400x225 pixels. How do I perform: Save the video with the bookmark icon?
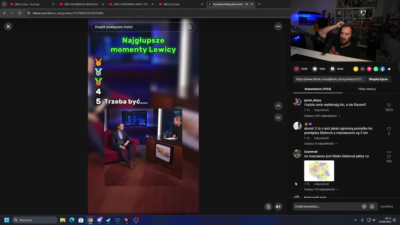pos(332,69)
